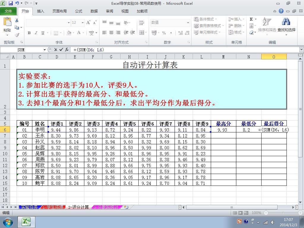Switch to Page Layout view button
The width and height of the screenshot is (304, 228).
coord(240,213)
